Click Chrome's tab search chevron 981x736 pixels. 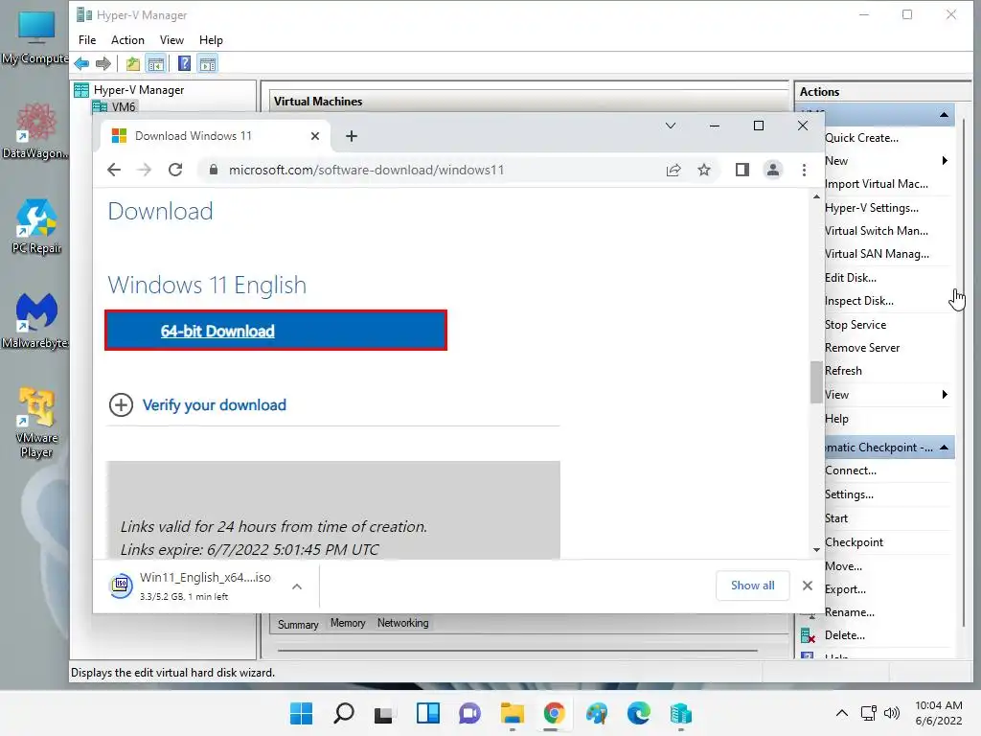(671, 126)
